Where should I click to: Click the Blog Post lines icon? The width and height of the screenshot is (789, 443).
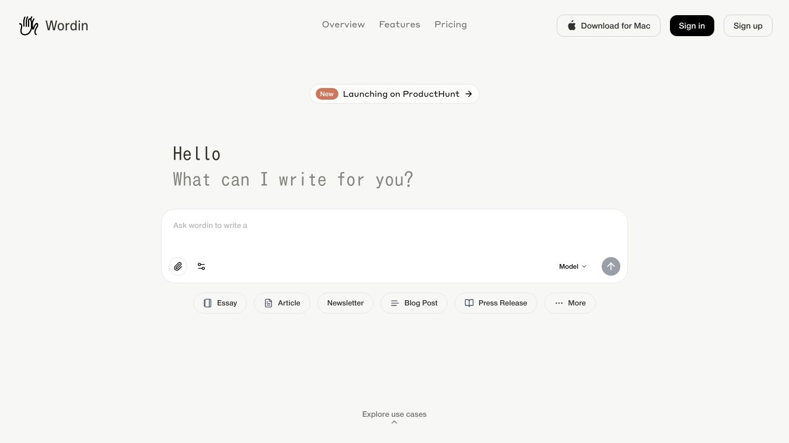pos(395,303)
